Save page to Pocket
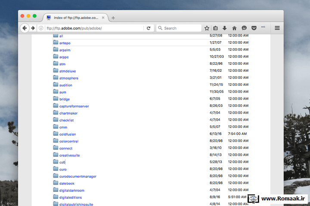This screenshot has width=310, height=206. (254, 28)
